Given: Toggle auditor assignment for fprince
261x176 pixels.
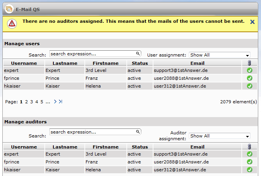Looking at the screenshot, I should (x=249, y=162).
